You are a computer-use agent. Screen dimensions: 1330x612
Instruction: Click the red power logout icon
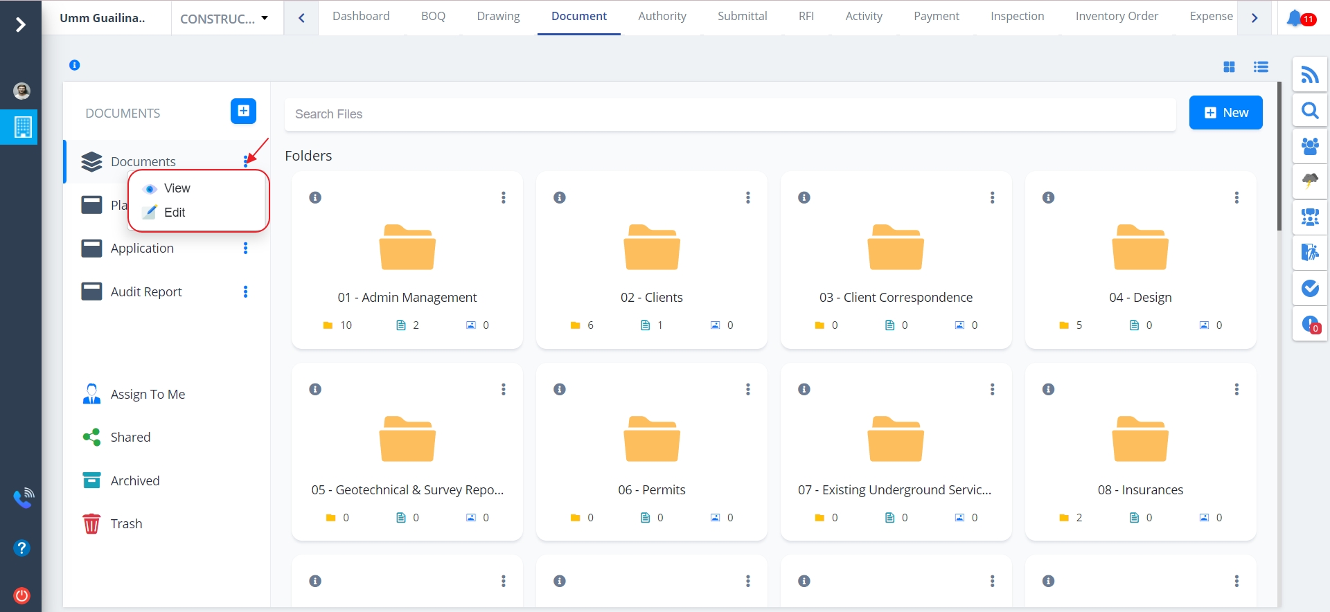22,595
